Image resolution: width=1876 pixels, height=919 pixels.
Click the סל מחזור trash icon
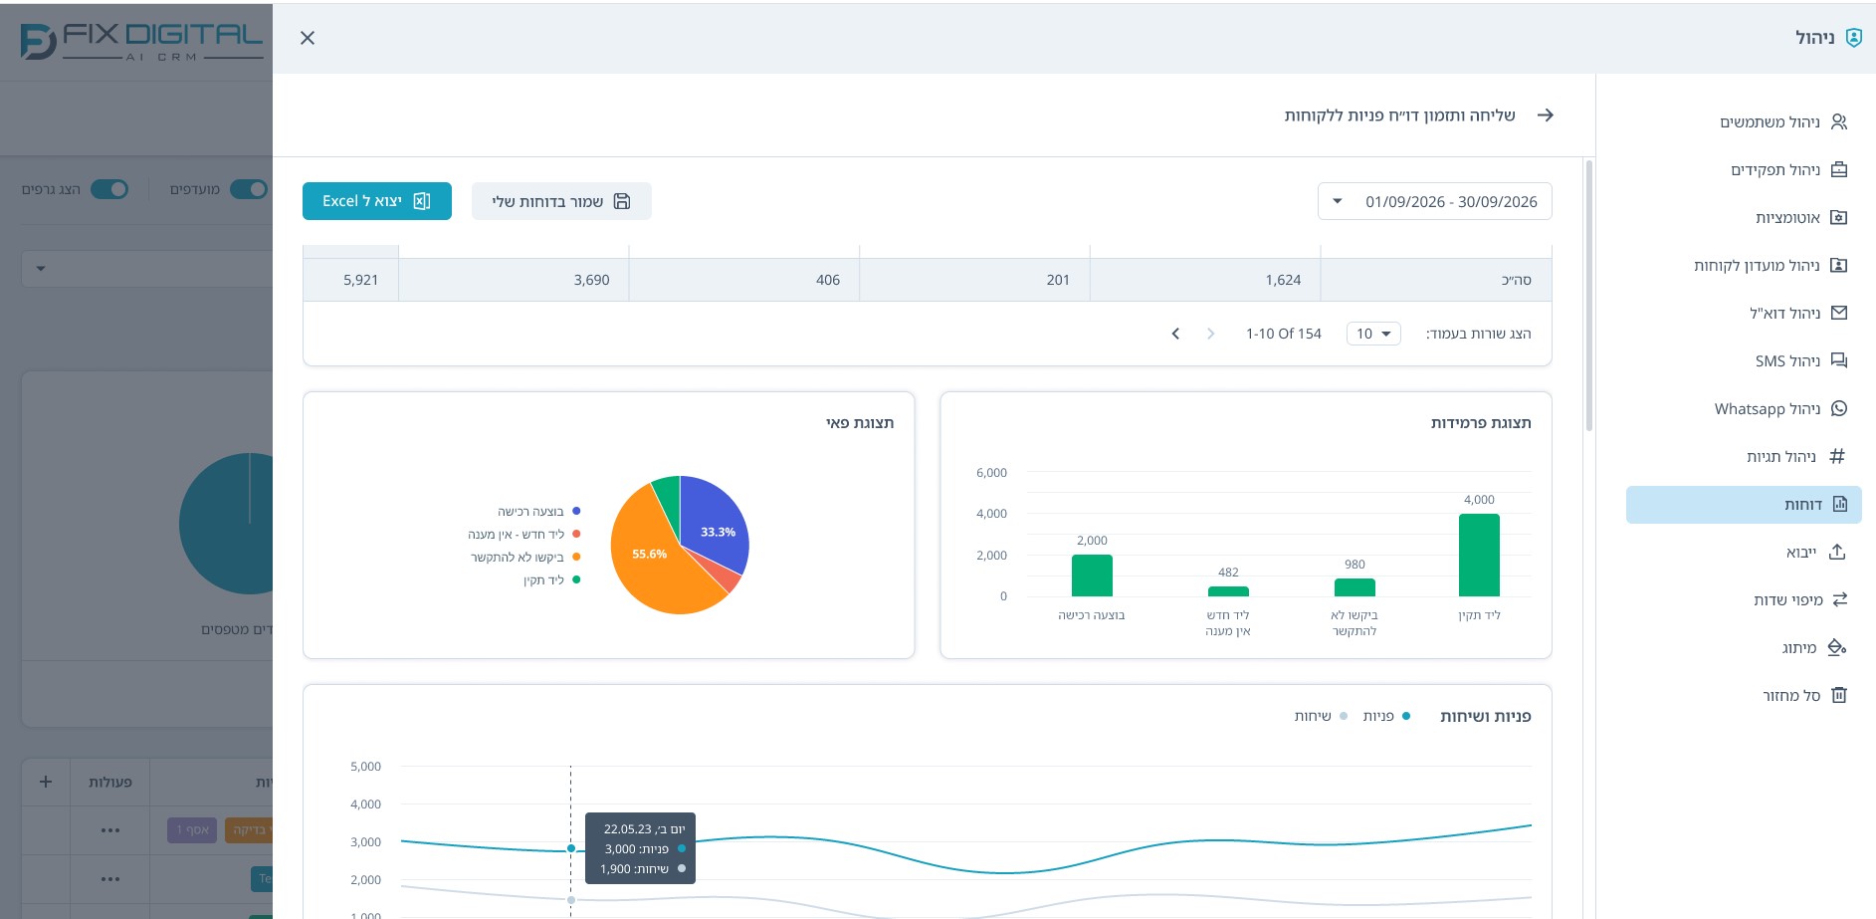point(1839,695)
